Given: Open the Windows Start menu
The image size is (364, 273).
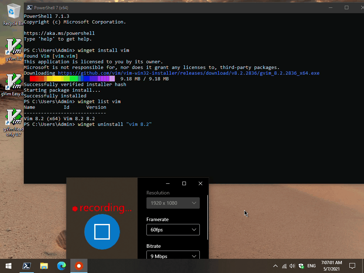Looking at the screenshot, I should pyautogui.click(x=9, y=266).
